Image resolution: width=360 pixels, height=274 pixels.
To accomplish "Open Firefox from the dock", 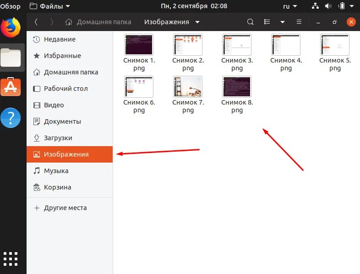I will pos(11,27).
